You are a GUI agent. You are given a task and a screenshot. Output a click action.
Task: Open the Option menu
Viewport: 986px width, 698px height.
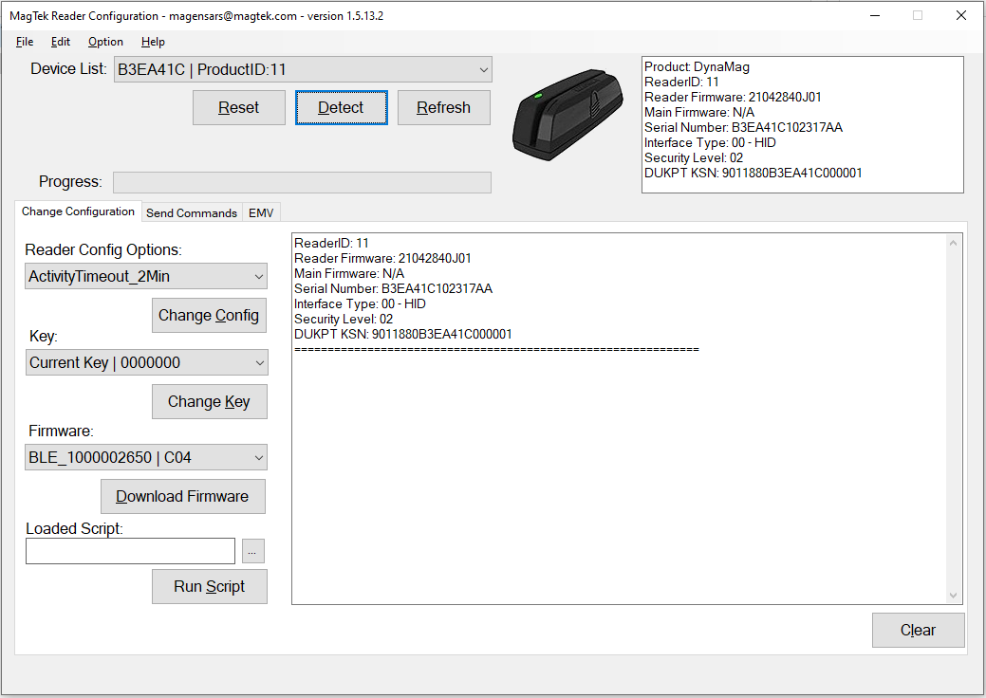click(105, 42)
